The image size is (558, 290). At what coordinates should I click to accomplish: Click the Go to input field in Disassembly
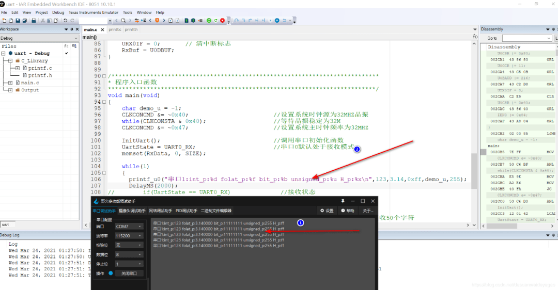tap(526, 38)
